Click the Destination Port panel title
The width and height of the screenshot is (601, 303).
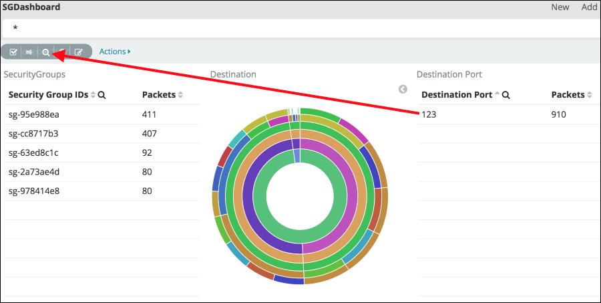[449, 74]
